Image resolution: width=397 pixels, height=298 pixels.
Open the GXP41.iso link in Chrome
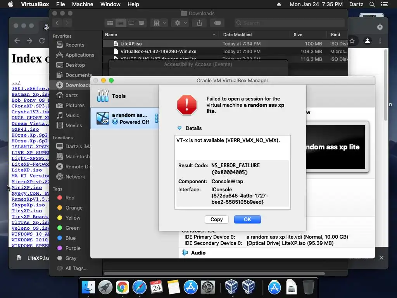tap(25, 129)
